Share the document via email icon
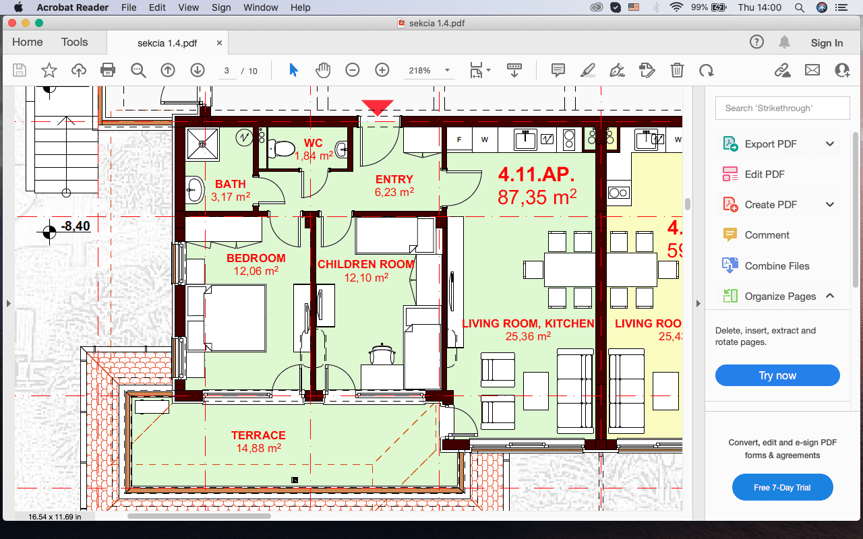This screenshot has width=863, height=539. 812,69
